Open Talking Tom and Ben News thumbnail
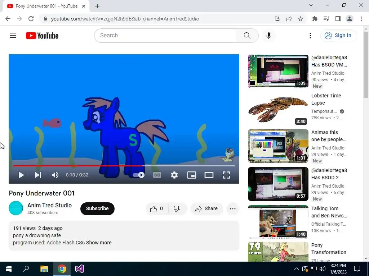 (x=278, y=222)
